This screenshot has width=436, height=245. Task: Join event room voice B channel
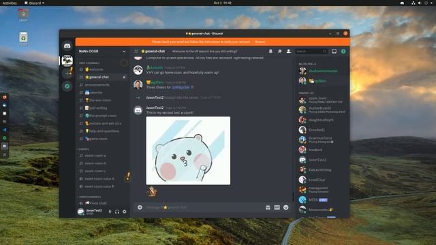(102, 186)
